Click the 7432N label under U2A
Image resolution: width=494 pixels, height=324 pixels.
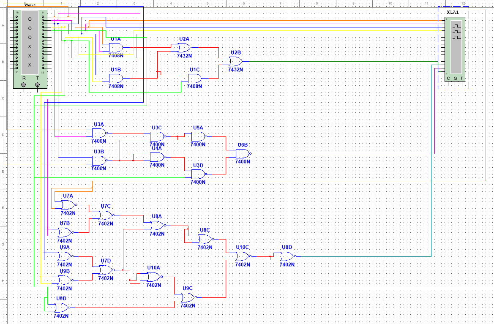(184, 56)
